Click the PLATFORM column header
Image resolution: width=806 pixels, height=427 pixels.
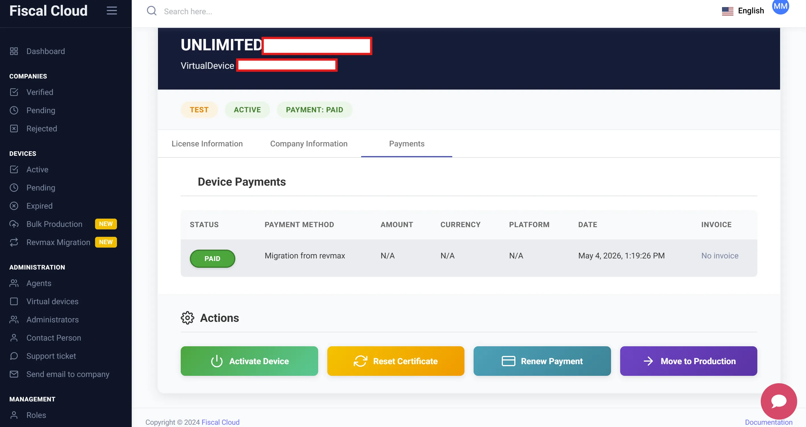(x=529, y=224)
